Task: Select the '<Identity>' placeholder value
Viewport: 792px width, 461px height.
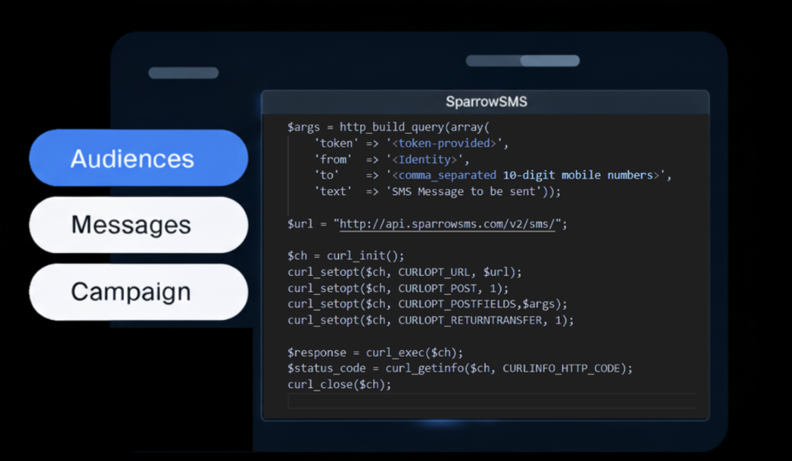Action: coord(424,160)
